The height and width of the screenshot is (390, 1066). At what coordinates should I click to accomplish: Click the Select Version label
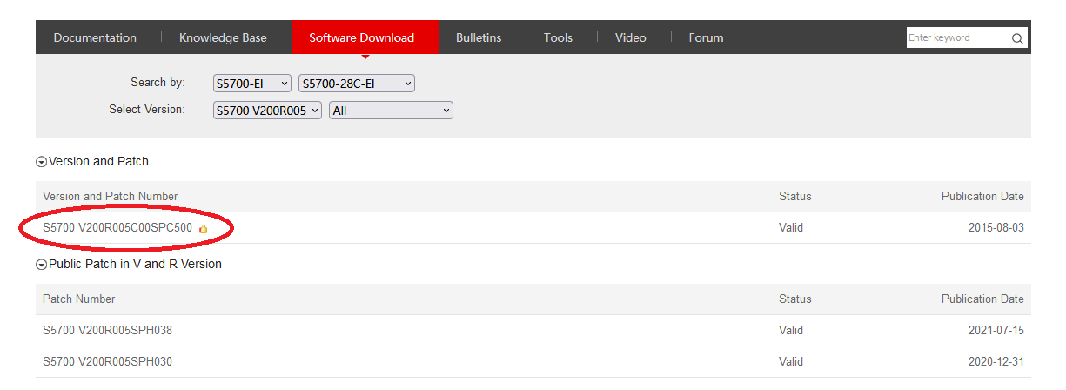[147, 110]
